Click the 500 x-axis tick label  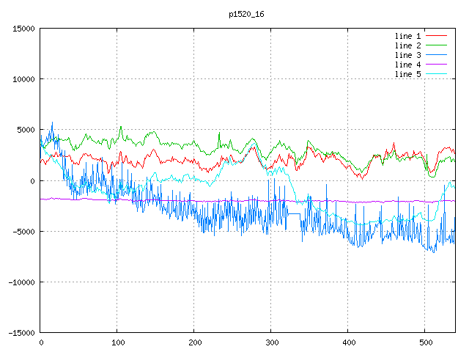(424, 342)
